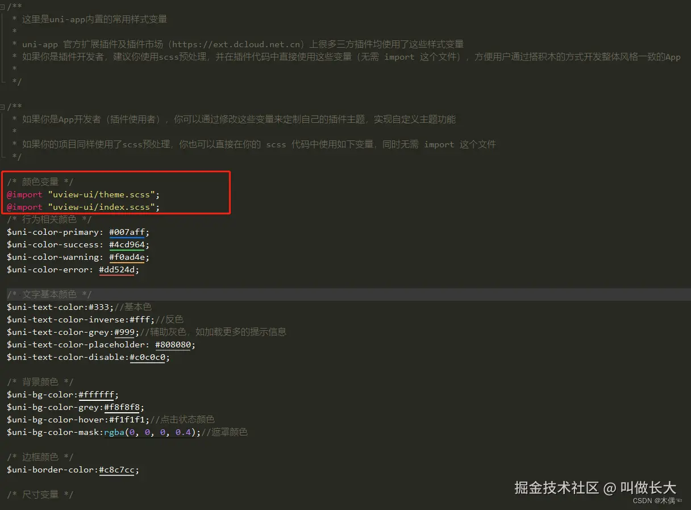This screenshot has width=691, height=510.
Task: Click the $uni-color-success variable name
Action: (x=53, y=244)
